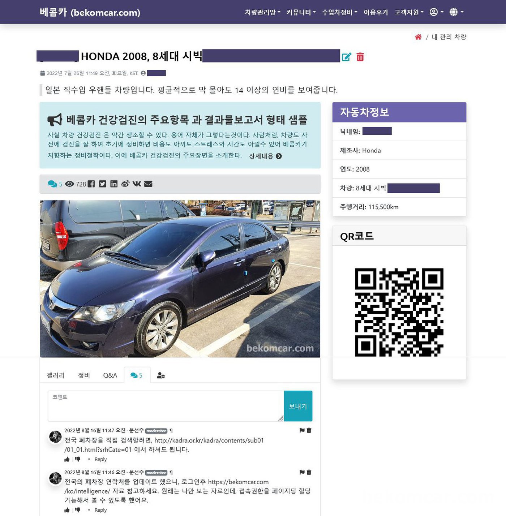The image size is (506, 516).
Task: Open the 수입차정비 dropdown menu
Action: pyautogui.click(x=339, y=12)
